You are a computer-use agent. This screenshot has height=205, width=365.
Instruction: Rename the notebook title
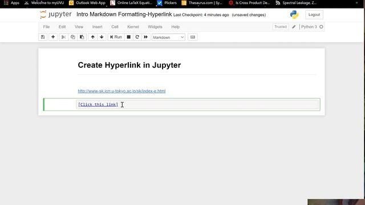(124, 14)
